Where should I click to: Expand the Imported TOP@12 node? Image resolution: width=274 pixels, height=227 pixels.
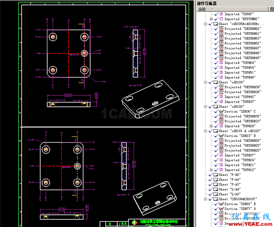[x=211, y=170]
